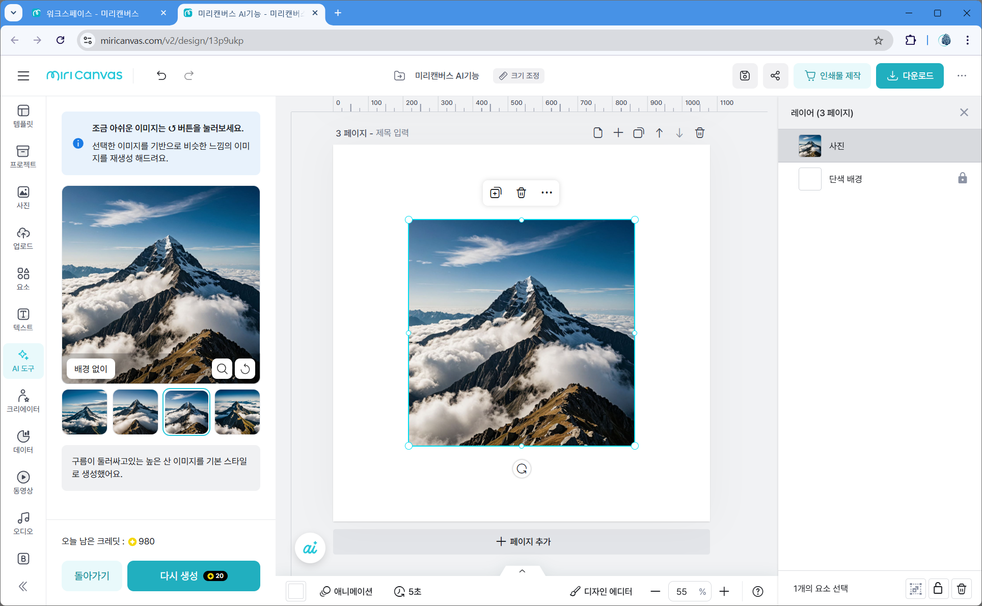982x606 pixels.
Task: Click the background color swatch at bottom
Action: pyautogui.click(x=296, y=591)
